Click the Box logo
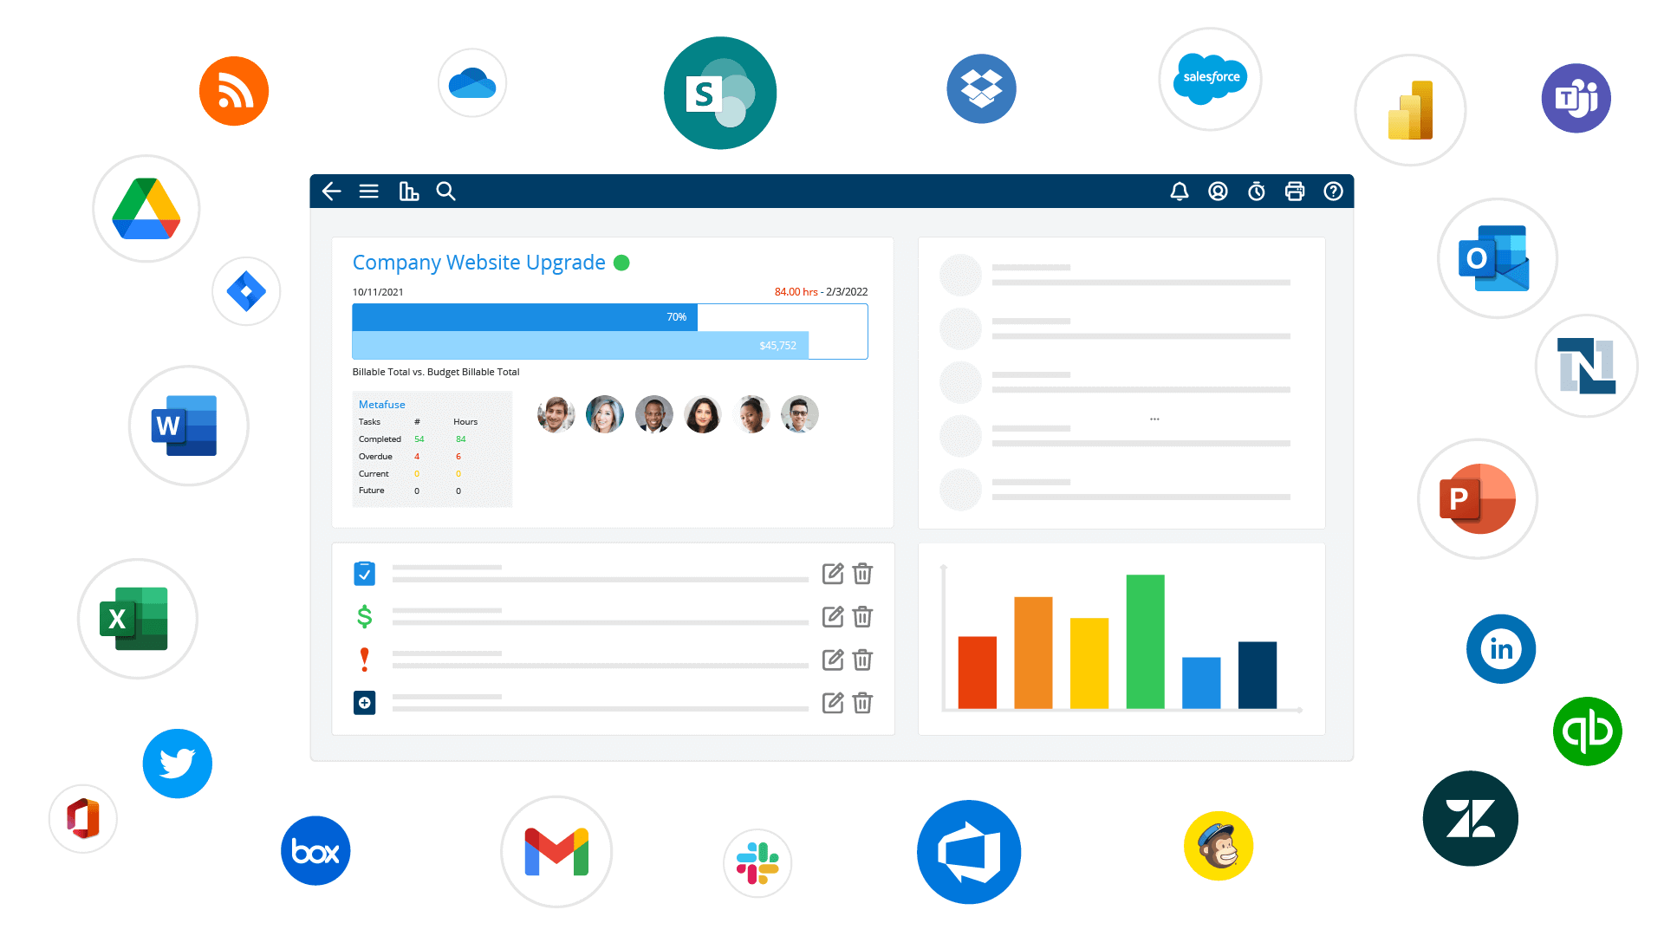 (315, 850)
